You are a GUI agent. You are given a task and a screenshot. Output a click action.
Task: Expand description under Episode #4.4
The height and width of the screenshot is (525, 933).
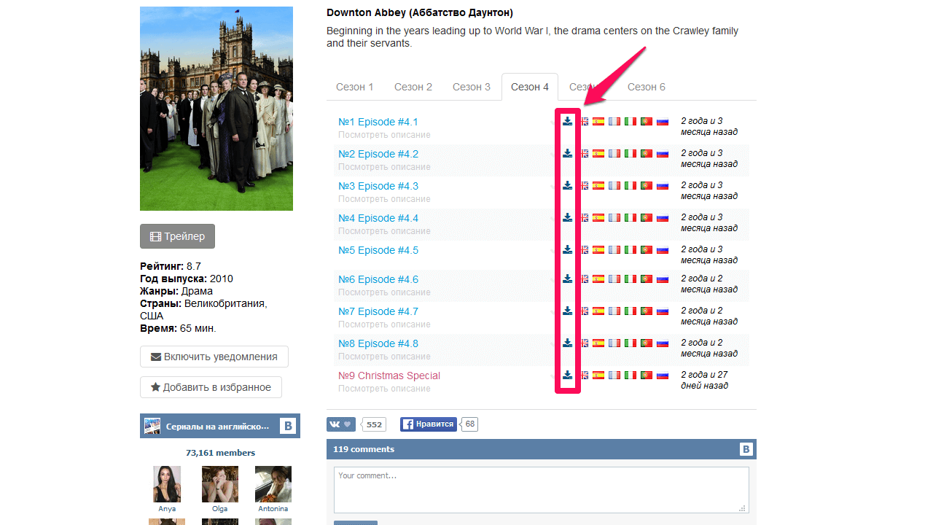[384, 231]
